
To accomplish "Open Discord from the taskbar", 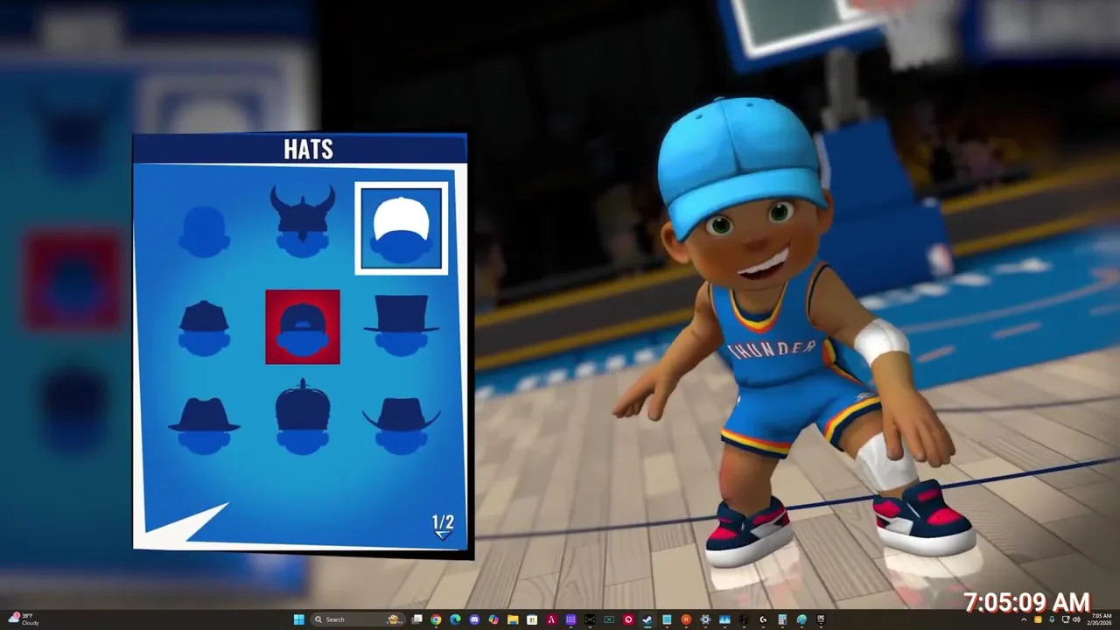I will 474,619.
